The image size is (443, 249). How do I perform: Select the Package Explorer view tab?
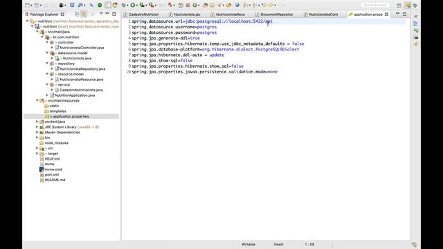coord(44,14)
